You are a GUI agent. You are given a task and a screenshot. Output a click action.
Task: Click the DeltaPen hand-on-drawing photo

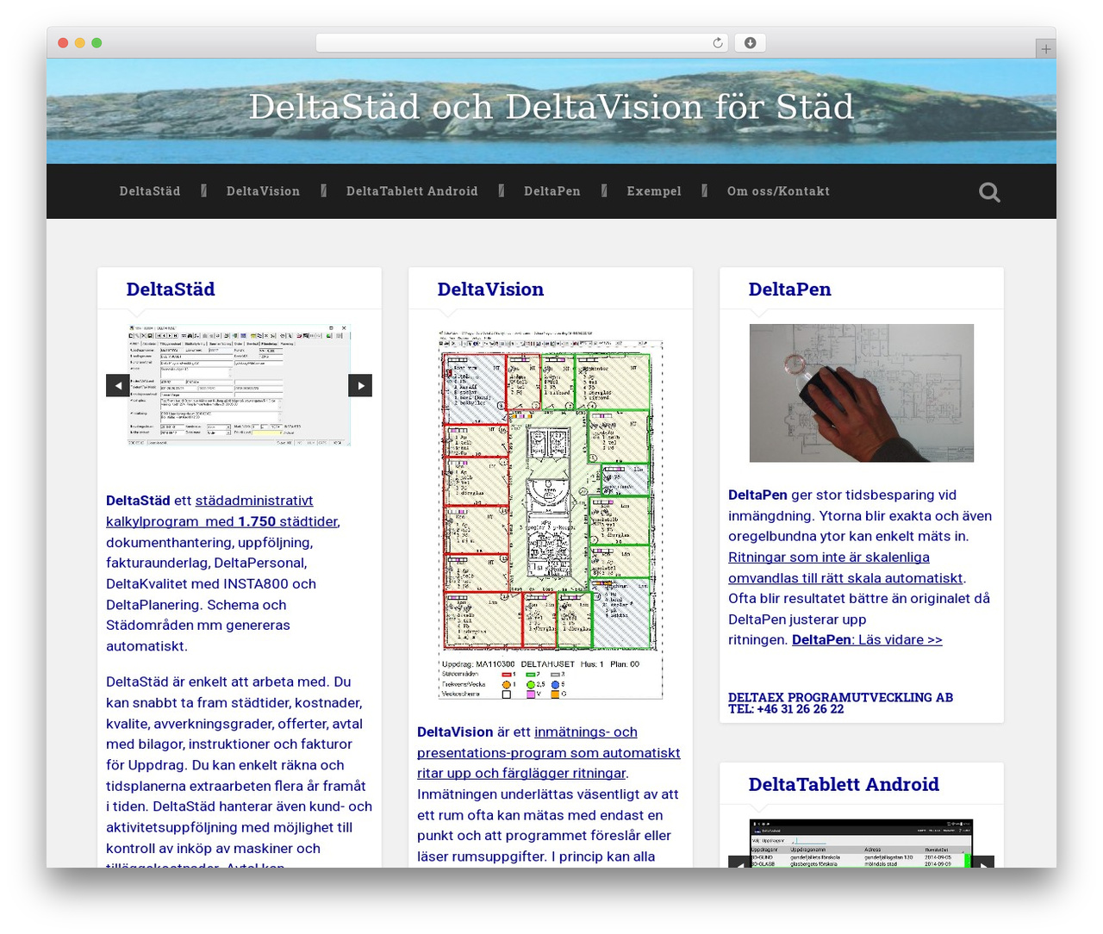click(862, 393)
